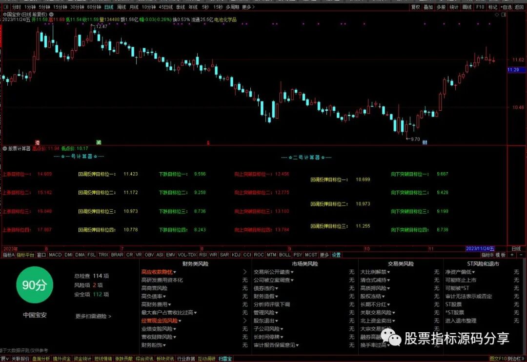
Task: Click the F10 company info button
Action: [480, 7]
